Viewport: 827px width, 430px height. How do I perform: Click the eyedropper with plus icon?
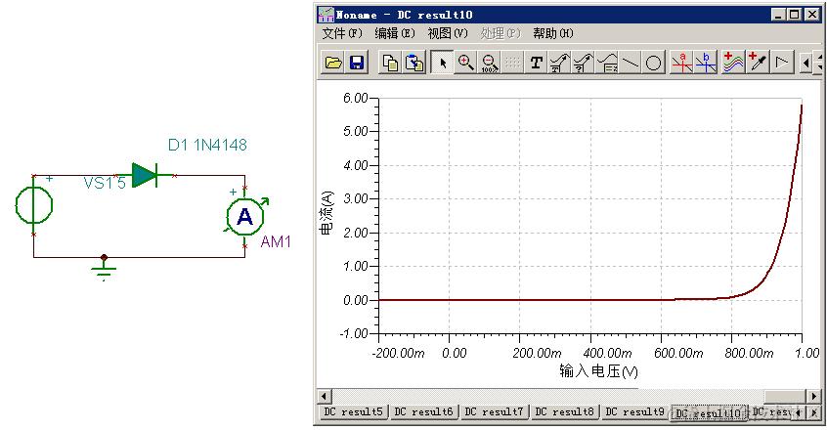[x=758, y=63]
